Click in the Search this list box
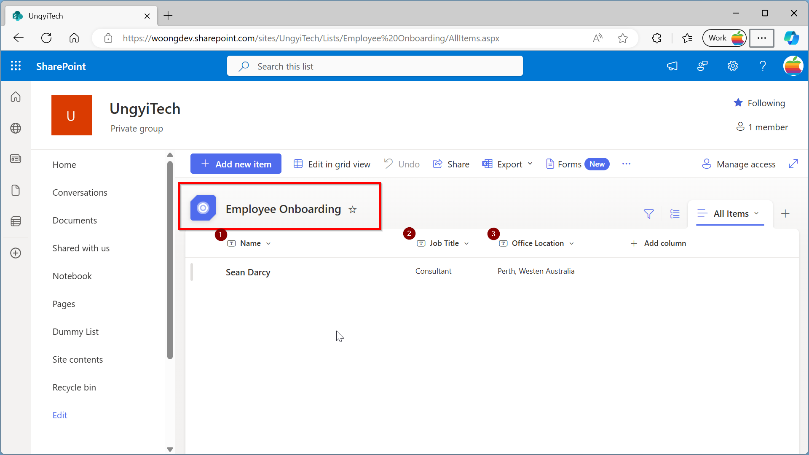Image resolution: width=809 pixels, height=455 pixels. pyautogui.click(x=375, y=66)
